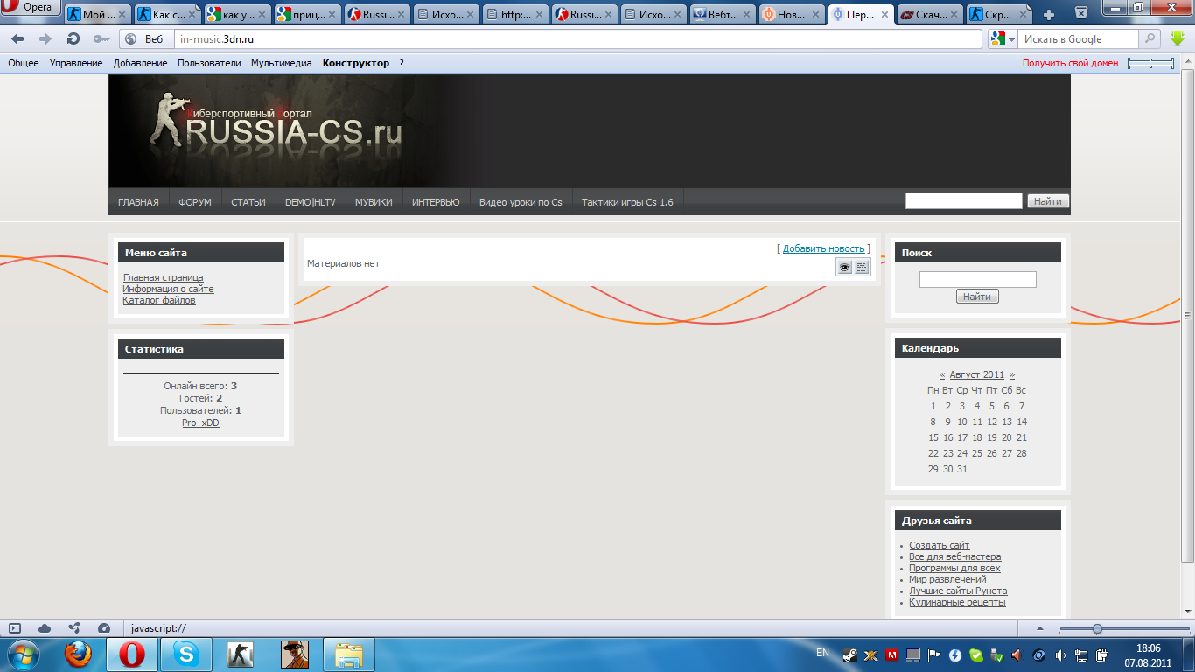Click the search magnifier icon in Google box

1150,38
